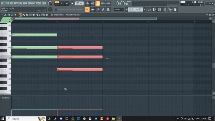Open the Channel rack icon
215x121 pixels.
(x=160, y=9)
